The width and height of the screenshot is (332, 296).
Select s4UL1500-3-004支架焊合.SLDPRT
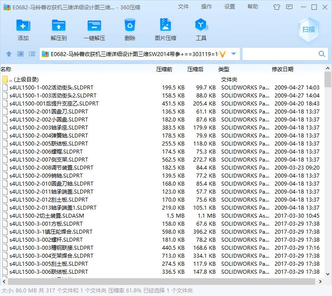coord(162,256)
